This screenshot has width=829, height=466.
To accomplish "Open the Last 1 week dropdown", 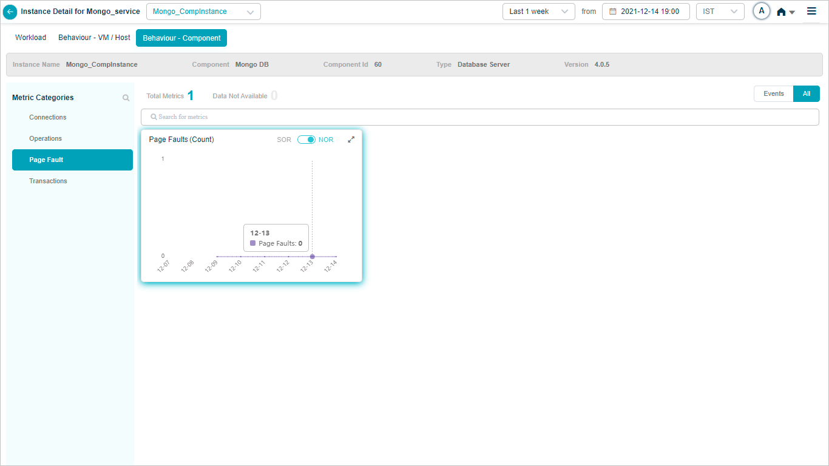I will pos(538,12).
